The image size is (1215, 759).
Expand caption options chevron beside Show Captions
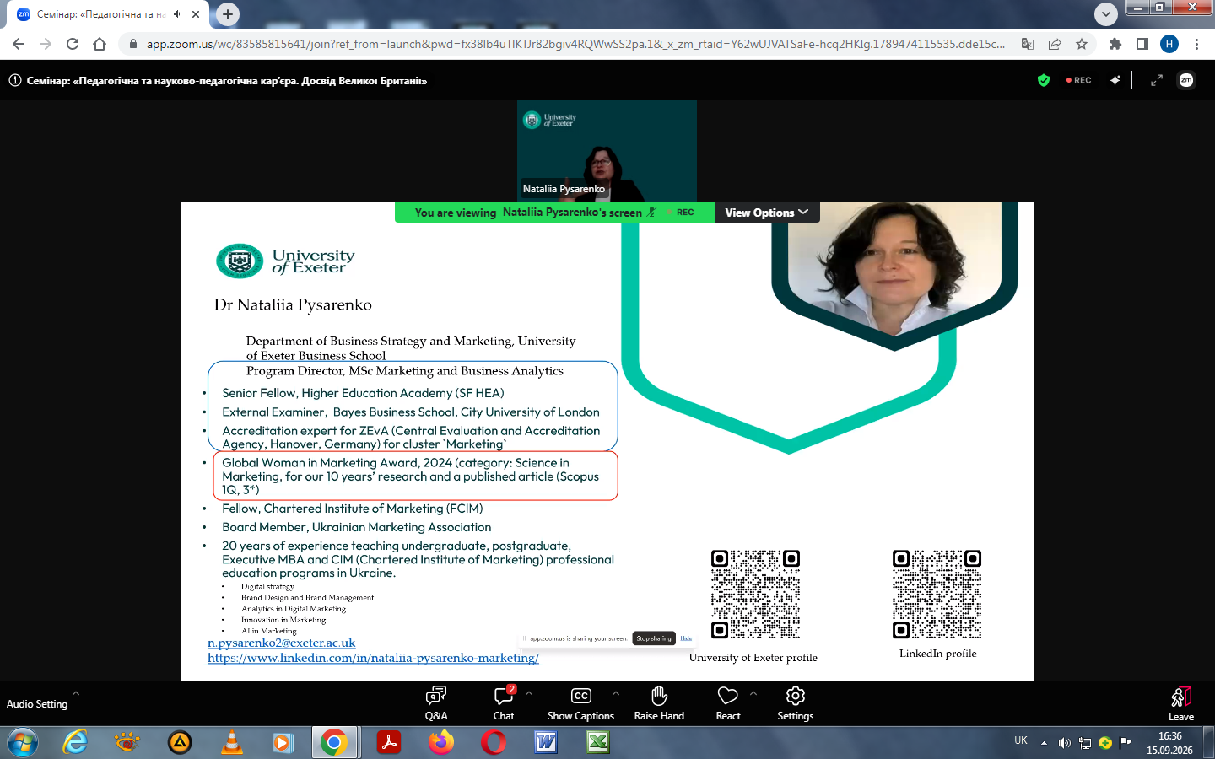click(x=616, y=693)
